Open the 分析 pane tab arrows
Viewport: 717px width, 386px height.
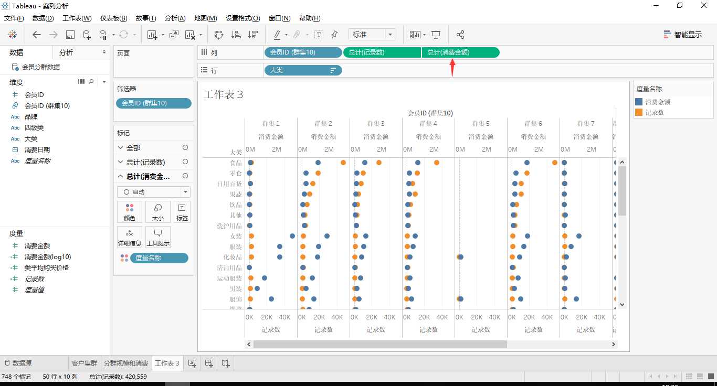pos(103,52)
